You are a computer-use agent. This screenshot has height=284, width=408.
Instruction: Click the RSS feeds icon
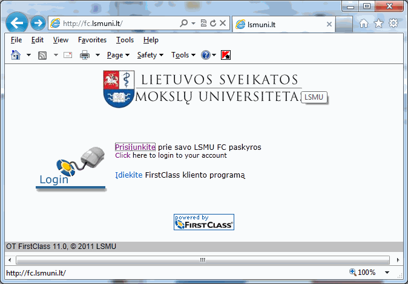(43, 55)
